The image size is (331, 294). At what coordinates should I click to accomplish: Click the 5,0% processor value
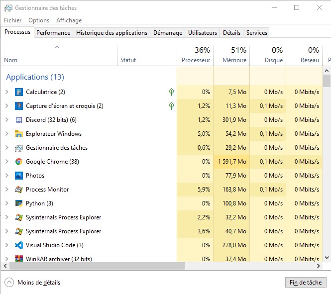[x=204, y=134]
